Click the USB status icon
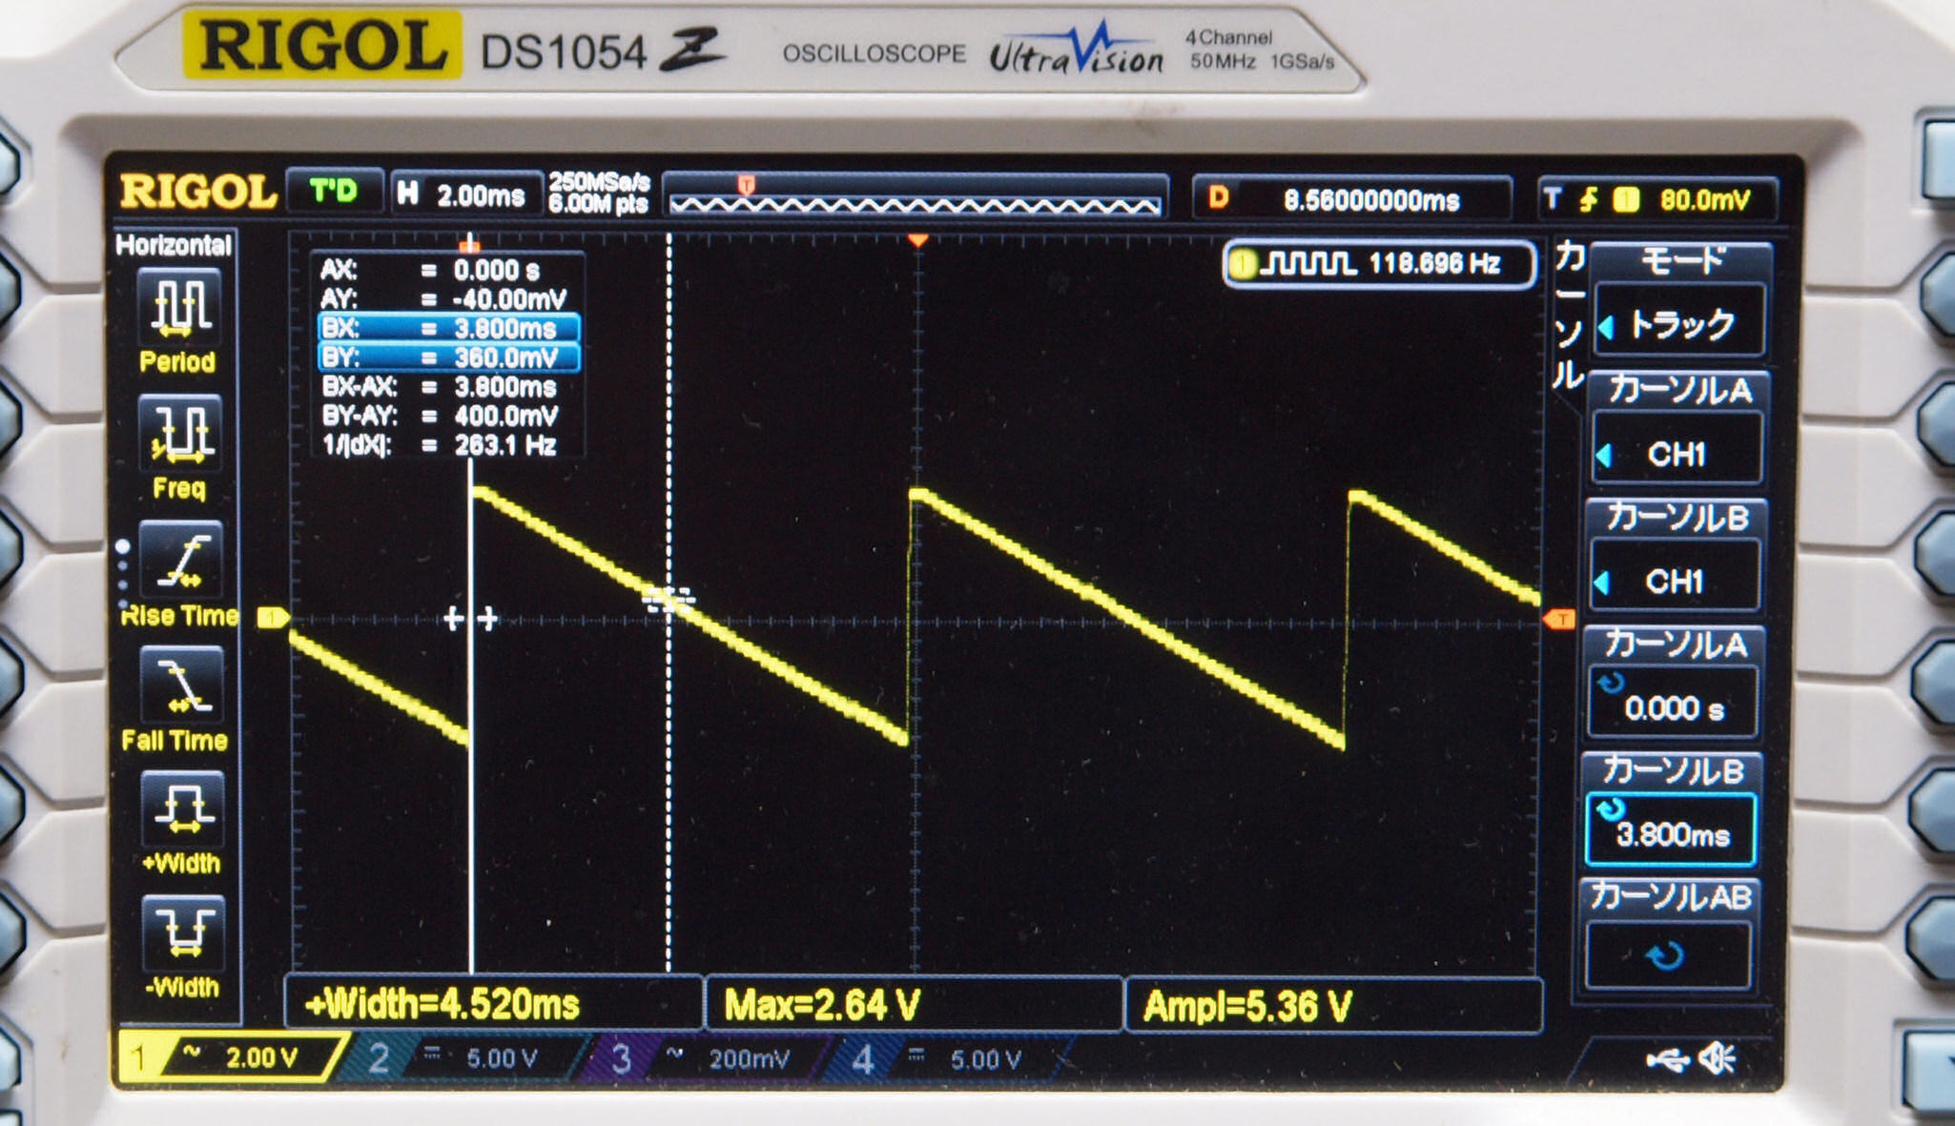The width and height of the screenshot is (1955, 1126). [1667, 1059]
